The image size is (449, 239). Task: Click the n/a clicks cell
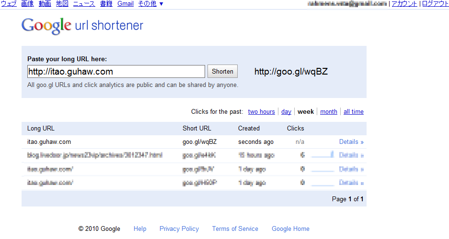pyautogui.click(x=300, y=142)
